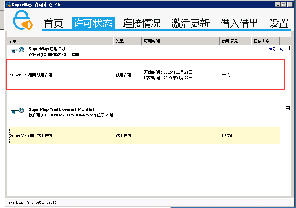This screenshot has height=208, width=296.
Task: Click the 使用情况 column header
Action: pyautogui.click(x=235, y=41)
